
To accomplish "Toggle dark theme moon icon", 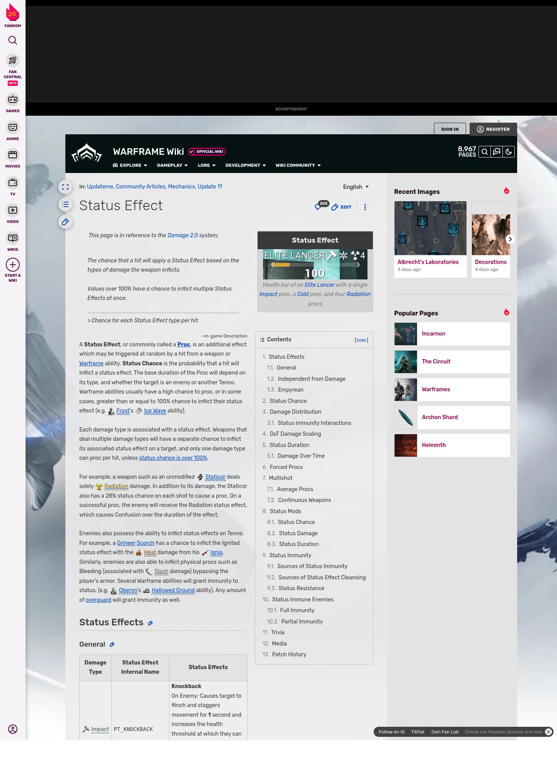I will 509,152.
